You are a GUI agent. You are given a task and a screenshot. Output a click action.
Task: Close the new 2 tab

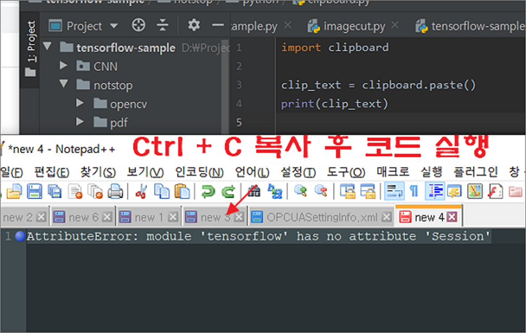click(x=41, y=217)
